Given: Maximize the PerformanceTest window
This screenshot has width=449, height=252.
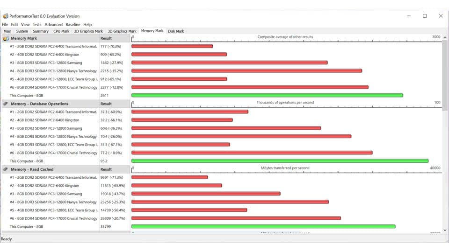Looking at the screenshot, I should point(425,16).
